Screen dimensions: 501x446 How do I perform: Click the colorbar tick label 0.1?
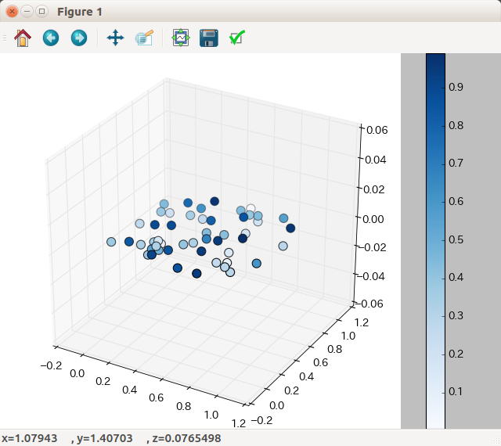456,392
